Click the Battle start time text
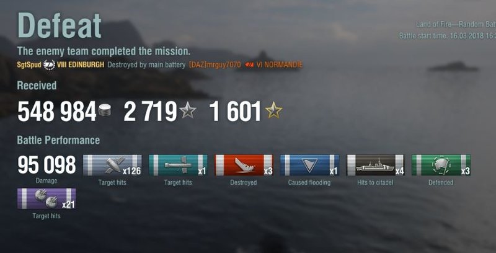The image size is (496, 253). [x=447, y=36]
